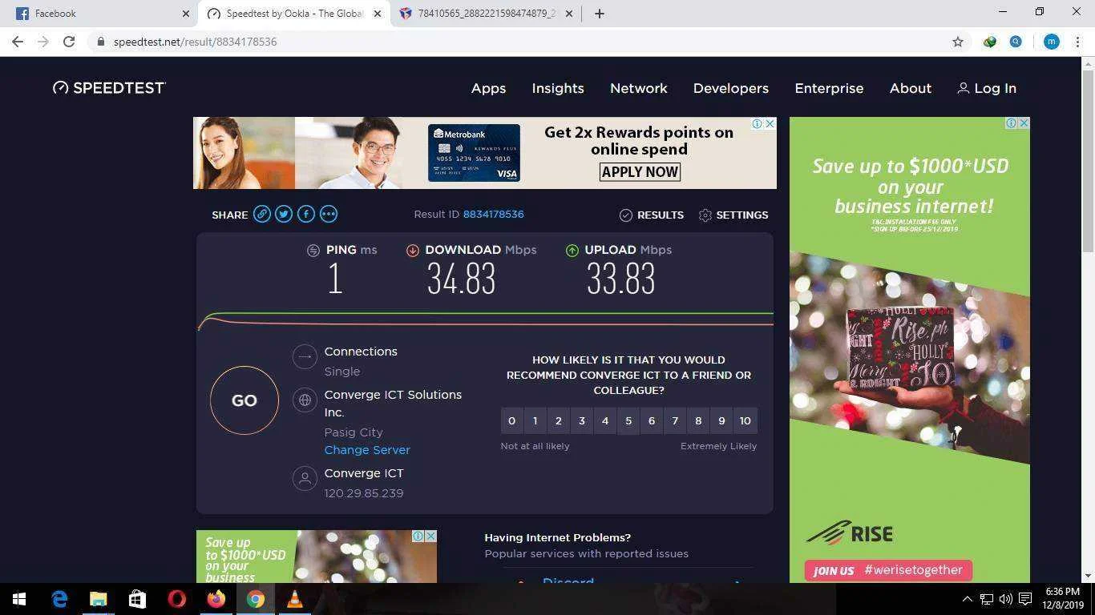Open Opera browser from taskbar

(x=176, y=599)
